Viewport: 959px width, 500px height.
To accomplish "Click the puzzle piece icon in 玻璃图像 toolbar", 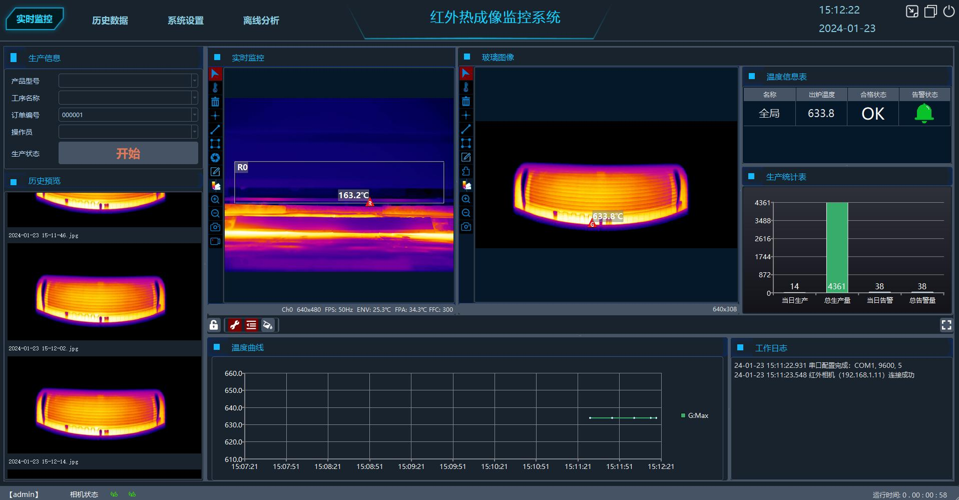I will 466,171.
